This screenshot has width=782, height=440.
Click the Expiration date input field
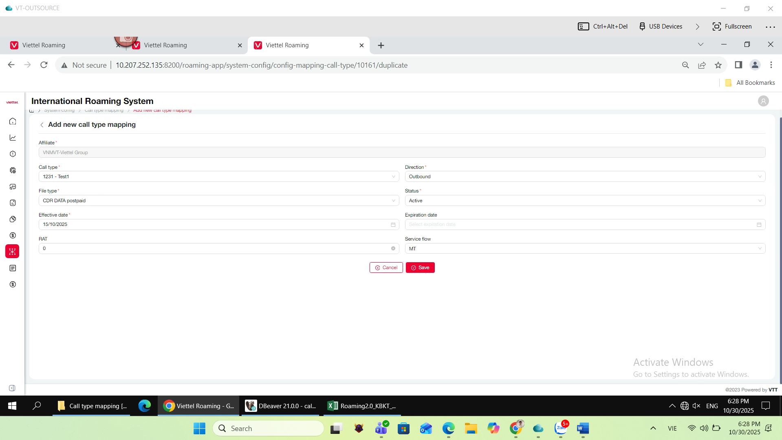tap(581, 225)
